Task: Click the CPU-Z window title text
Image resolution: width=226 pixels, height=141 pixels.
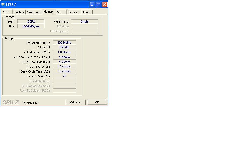Action: pyautogui.click(x=11, y=5)
